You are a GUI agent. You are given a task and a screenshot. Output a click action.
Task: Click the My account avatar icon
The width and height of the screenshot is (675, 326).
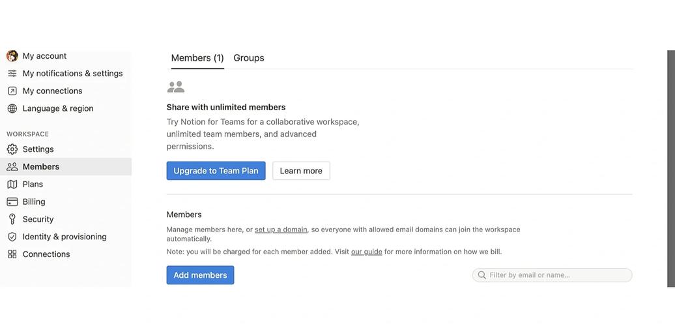[x=12, y=56]
